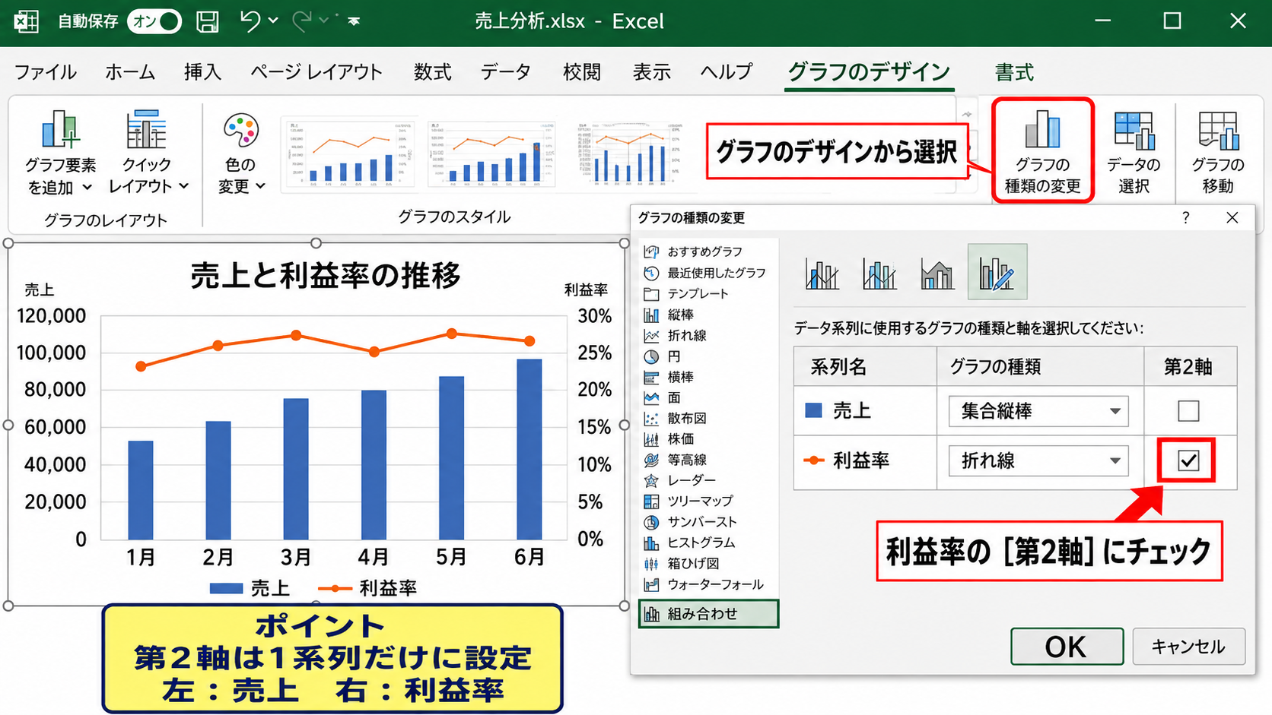Open the 書式 tab
Screen dimensions: 1272x715
pyautogui.click(x=1015, y=72)
